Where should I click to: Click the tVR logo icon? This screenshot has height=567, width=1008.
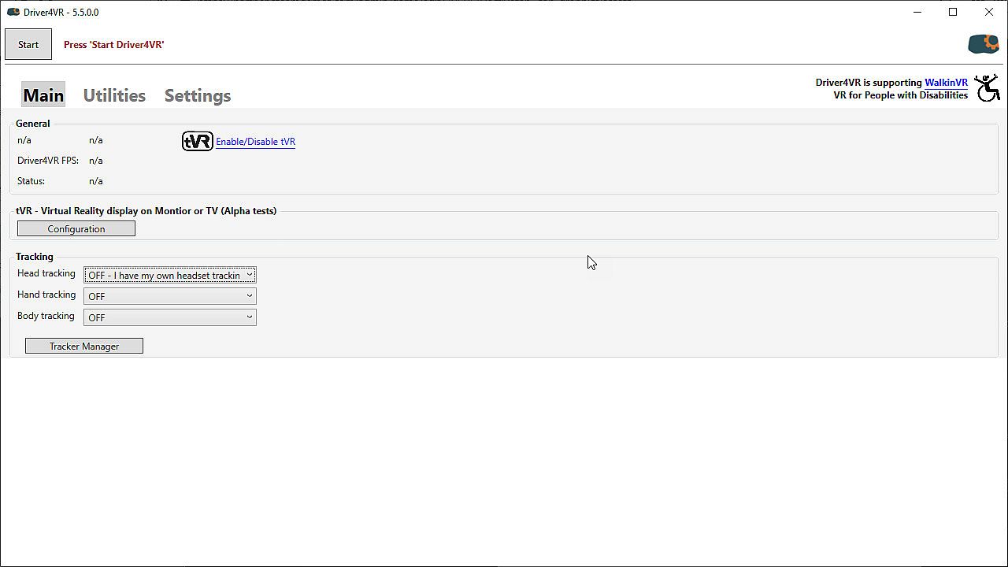(x=197, y=141)
